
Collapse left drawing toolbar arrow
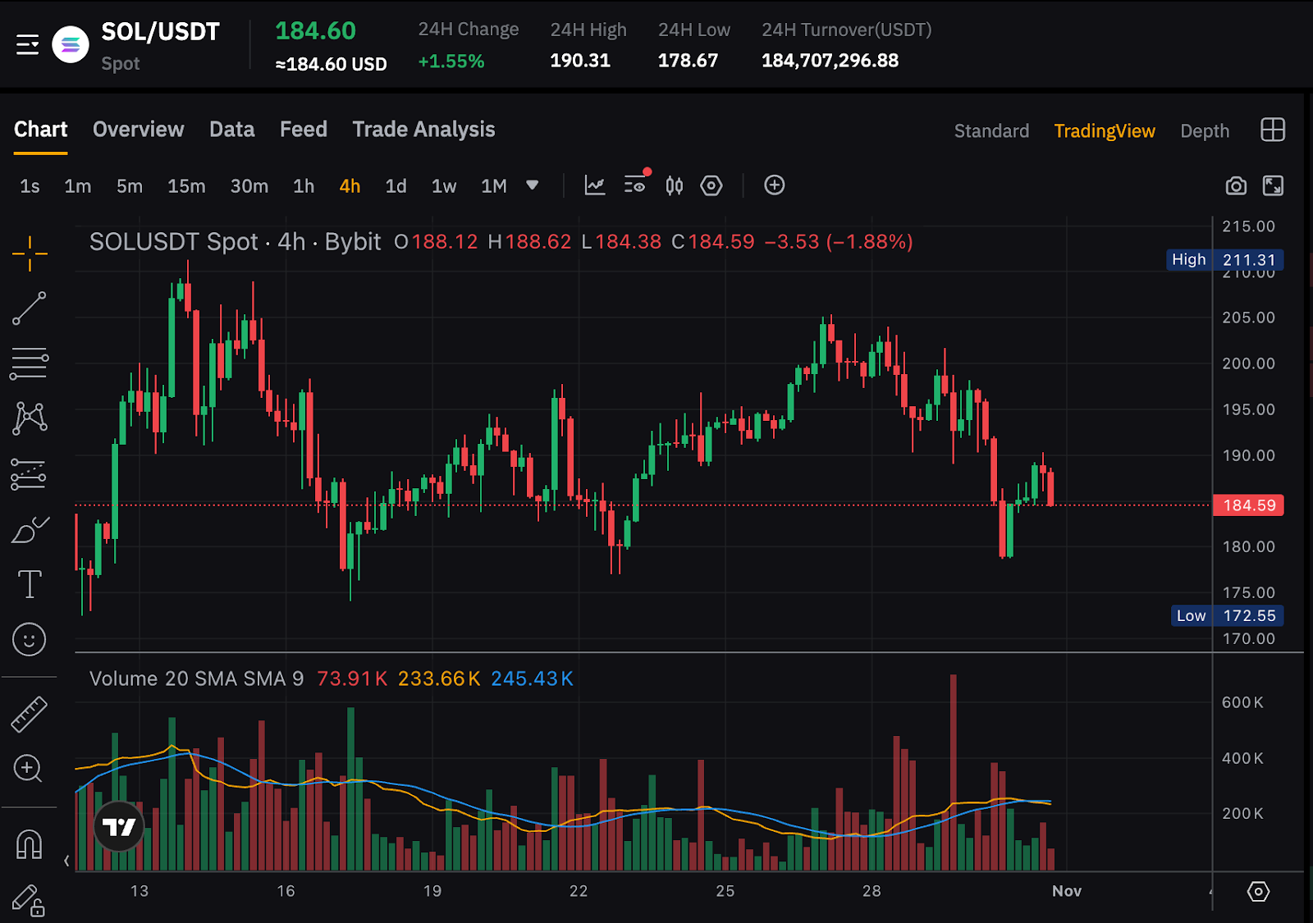click(66, 861)
